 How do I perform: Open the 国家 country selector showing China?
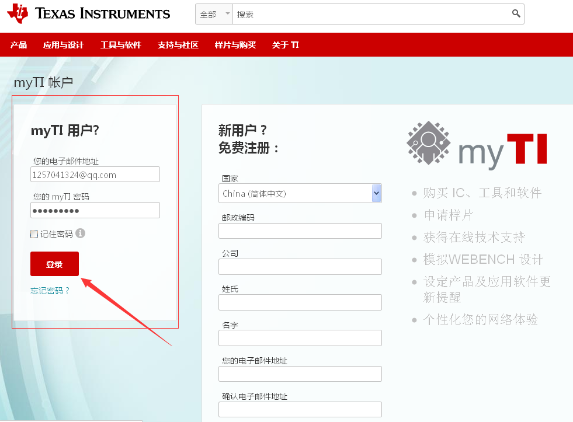point(295,193)
